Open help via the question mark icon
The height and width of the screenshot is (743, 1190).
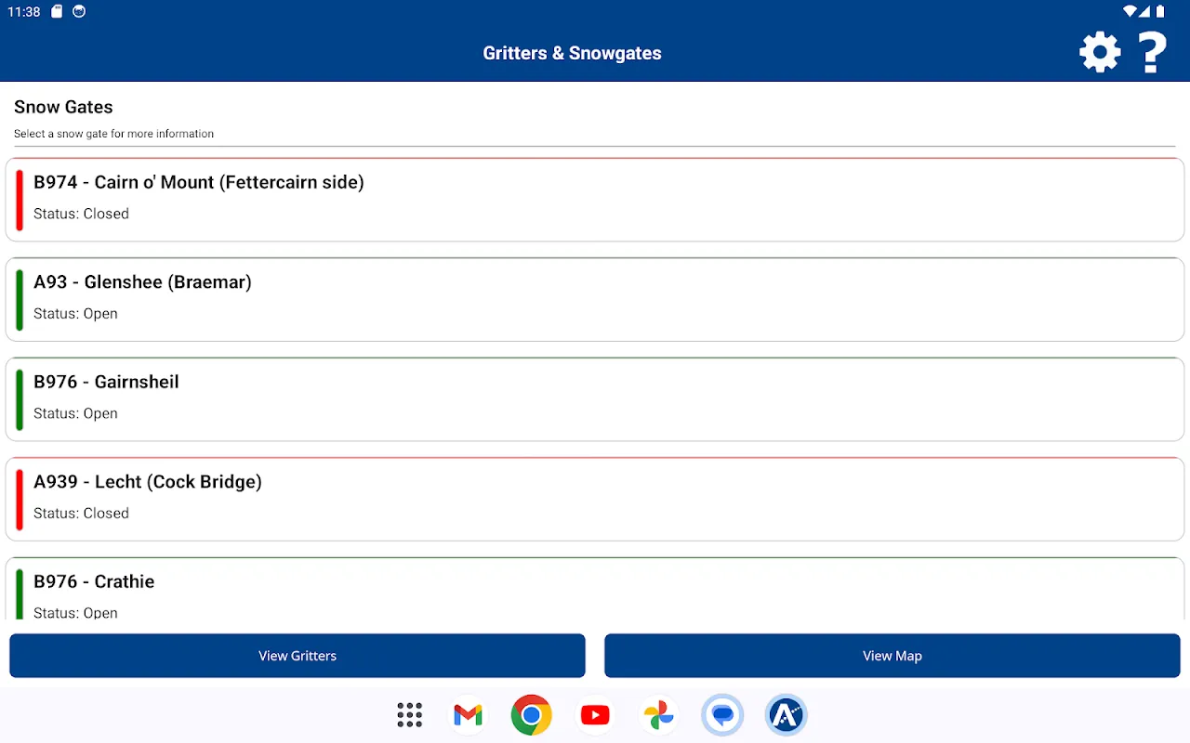tap(1153, 52)
